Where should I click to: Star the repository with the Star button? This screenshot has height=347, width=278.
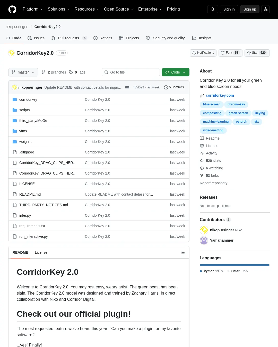257,53
